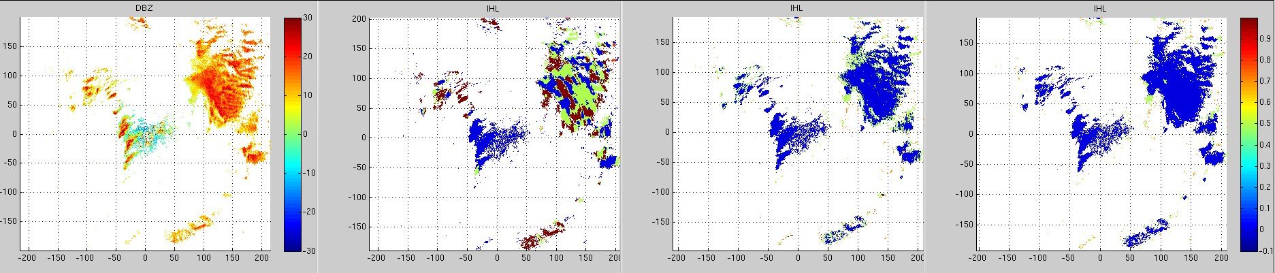
Task: Click the title of the IHL plot with green regions
Action: point(494,8)
